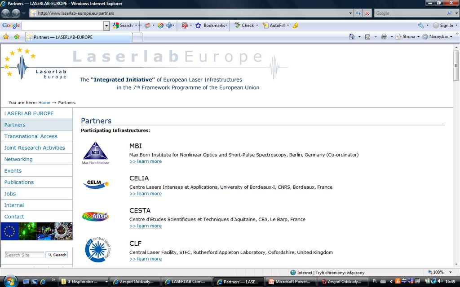Screen dimensions: 460x287
Task: Click the Google toolbar wrench settings icon
Action: click(x=421, y=26)
